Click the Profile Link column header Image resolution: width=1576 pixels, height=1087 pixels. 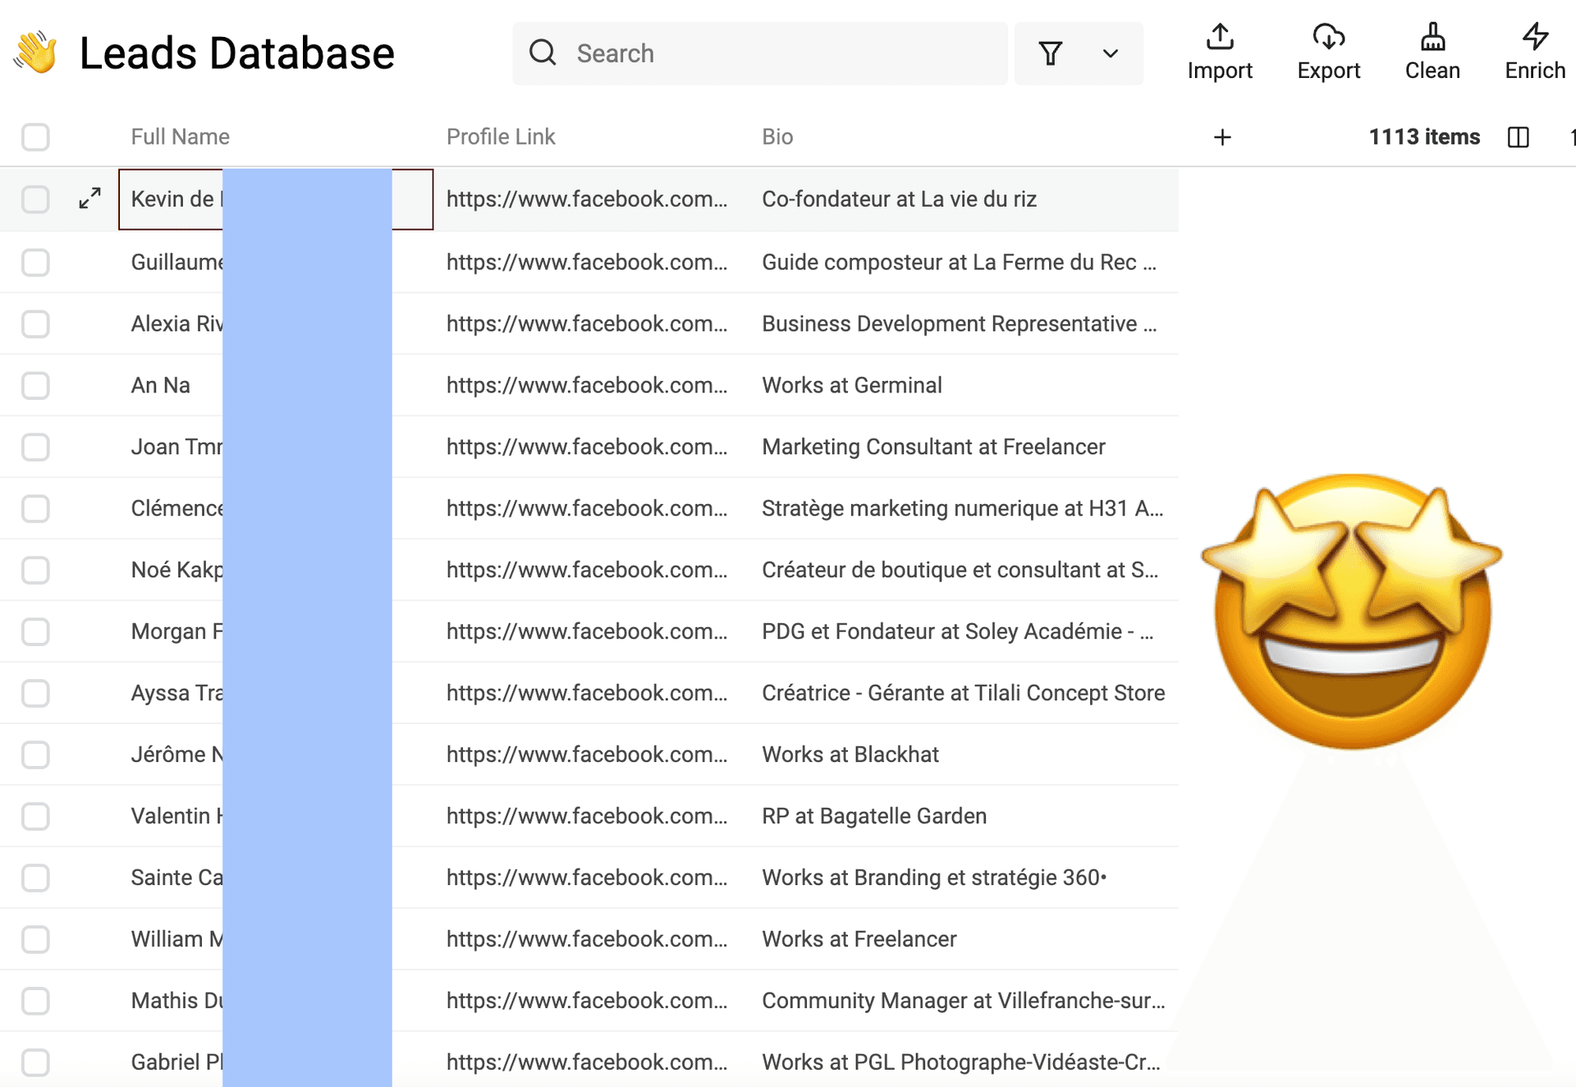(x=500, y=137)
